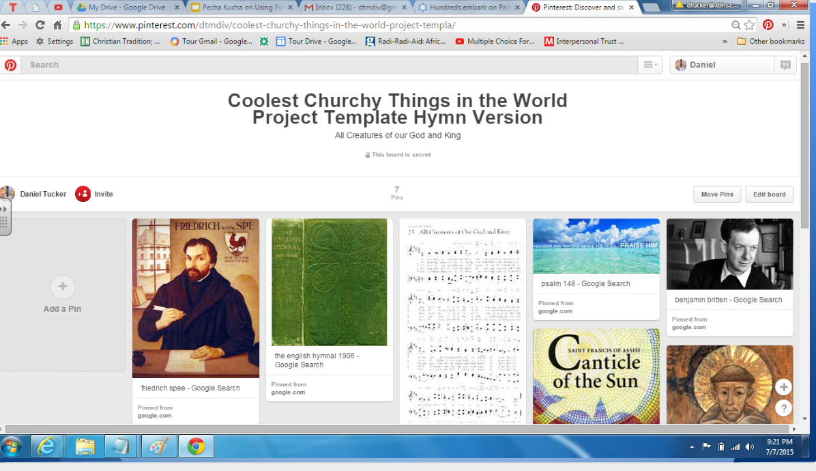Image resolution: width=816 pixels, height=471 pixels.
Task: Click the Chrome taskbar icon
Action: tap(196, 446)
